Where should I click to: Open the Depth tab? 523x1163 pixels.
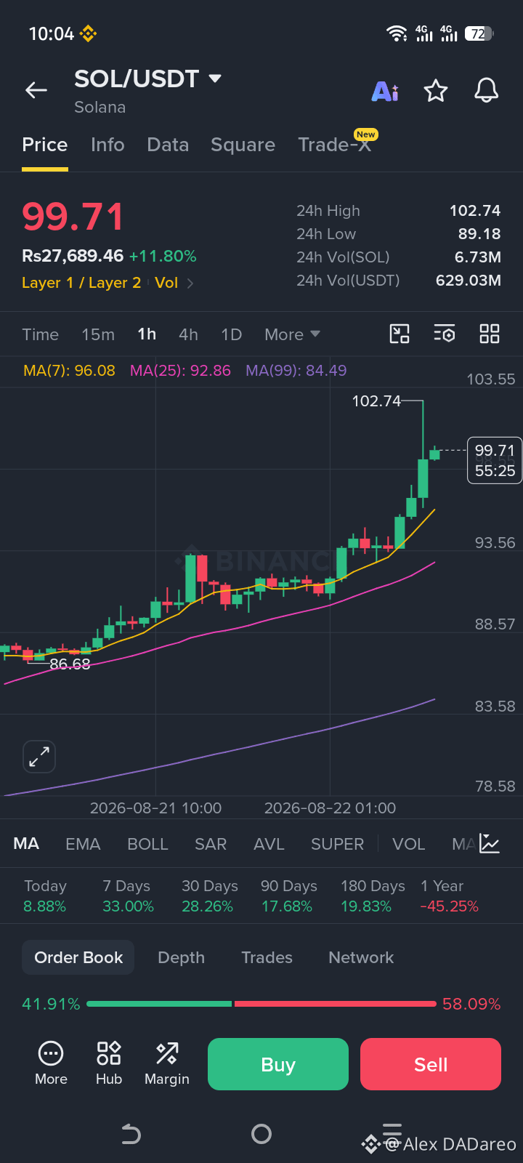181,957
